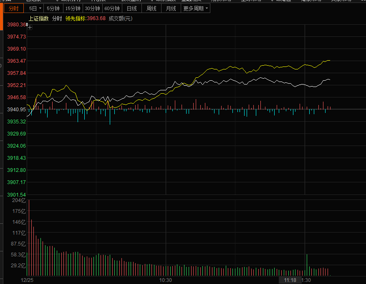Switch to the 5分钟 chart period

click(x=53, y=8)
